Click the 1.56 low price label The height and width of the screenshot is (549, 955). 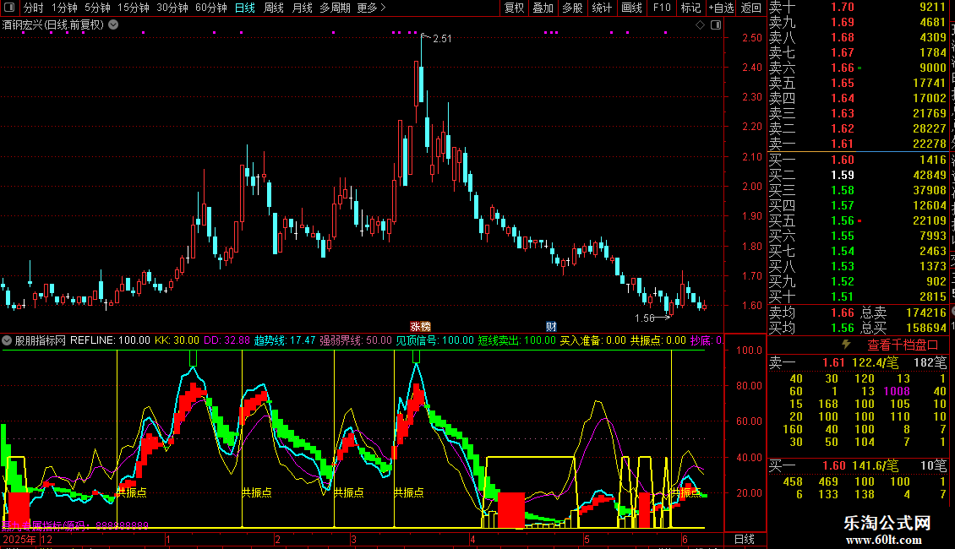644,318
